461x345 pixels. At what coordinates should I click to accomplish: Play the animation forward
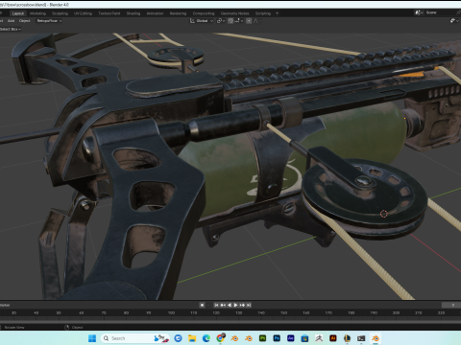(235, 305)
